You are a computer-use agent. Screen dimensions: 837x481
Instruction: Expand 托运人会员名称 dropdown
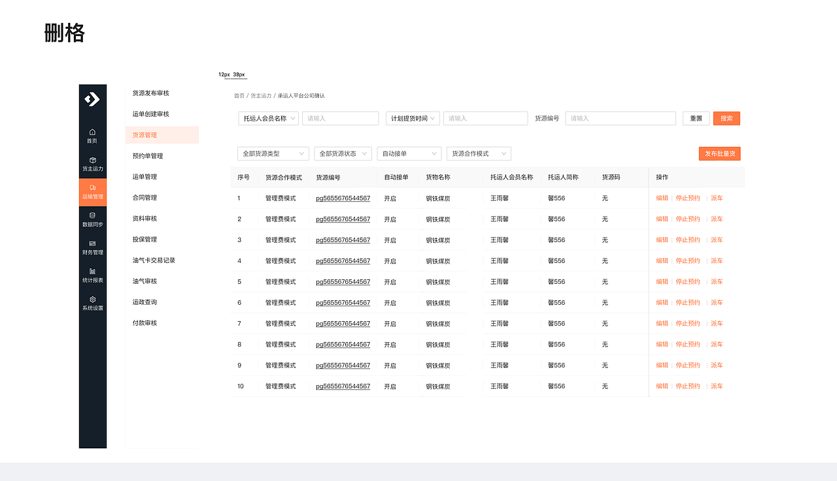(268, 118)
